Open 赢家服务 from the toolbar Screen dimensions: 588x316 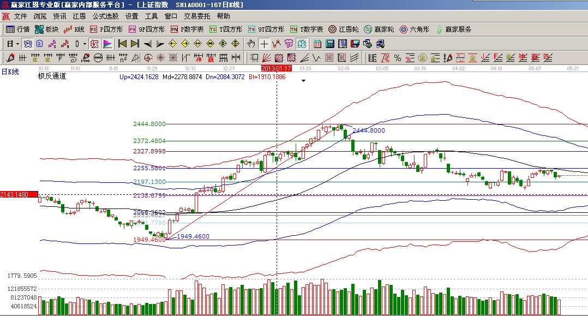click(453, 29)
